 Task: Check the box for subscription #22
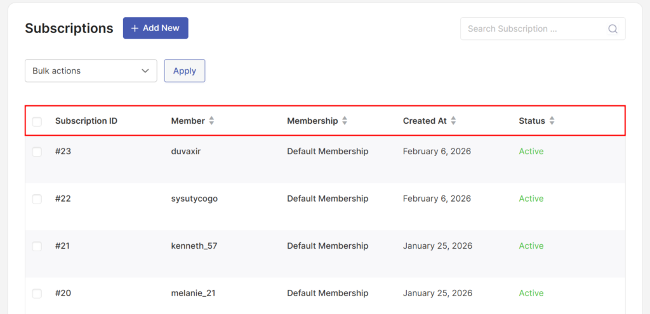[x=37, y=199]
